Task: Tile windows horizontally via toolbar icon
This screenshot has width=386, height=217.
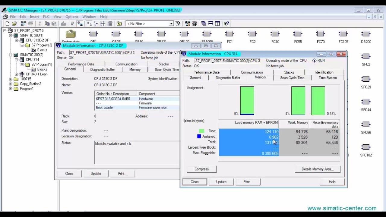Action: (210, 24)
